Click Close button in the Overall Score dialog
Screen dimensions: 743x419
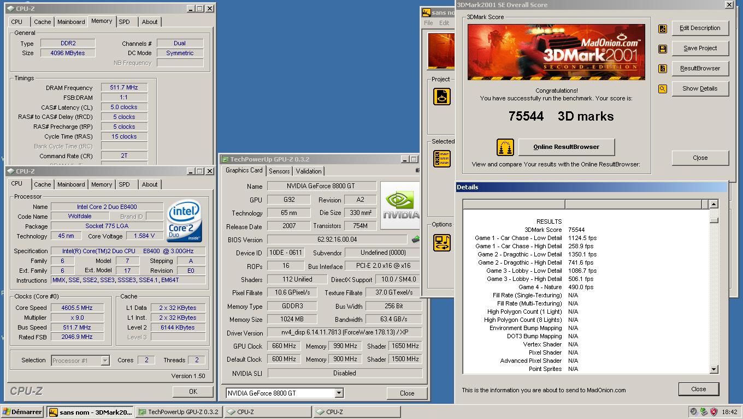coord(700,158)
